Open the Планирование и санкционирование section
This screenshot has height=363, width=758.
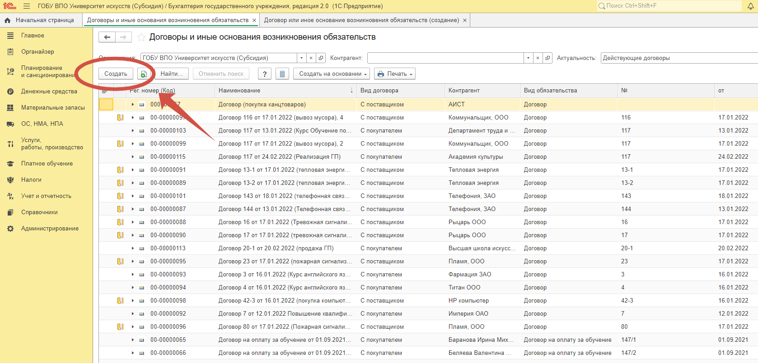point(46,72)
